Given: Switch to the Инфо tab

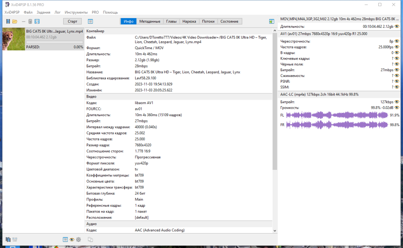Looking at the screenshot, I should tap(128, 21).
